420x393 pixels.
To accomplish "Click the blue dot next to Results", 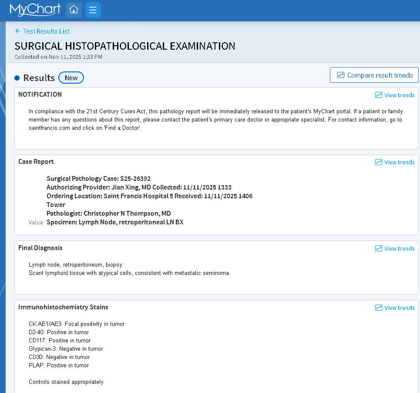I will pyautogui.click(x=17, y=78).
